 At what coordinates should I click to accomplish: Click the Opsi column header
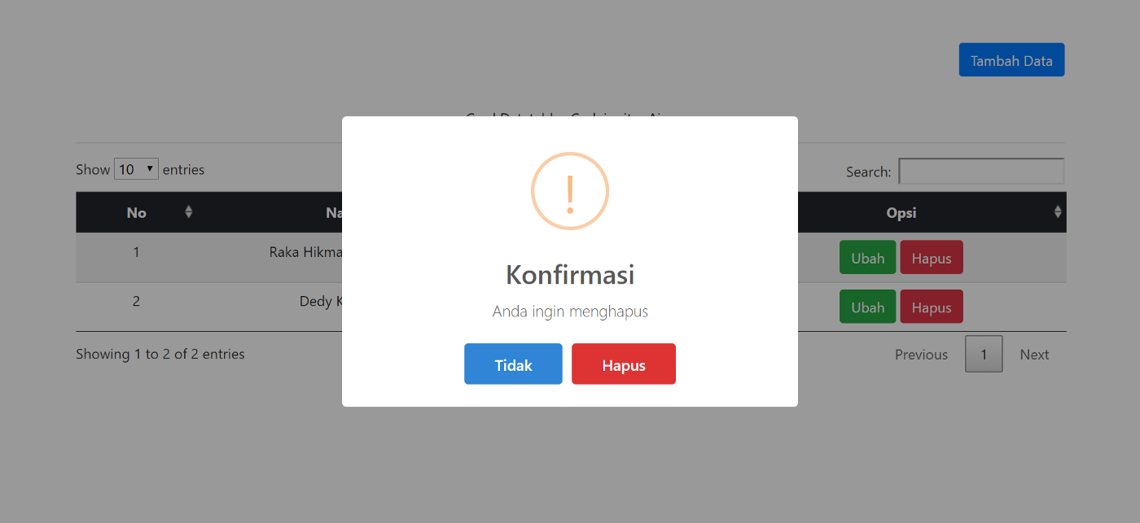901,212
